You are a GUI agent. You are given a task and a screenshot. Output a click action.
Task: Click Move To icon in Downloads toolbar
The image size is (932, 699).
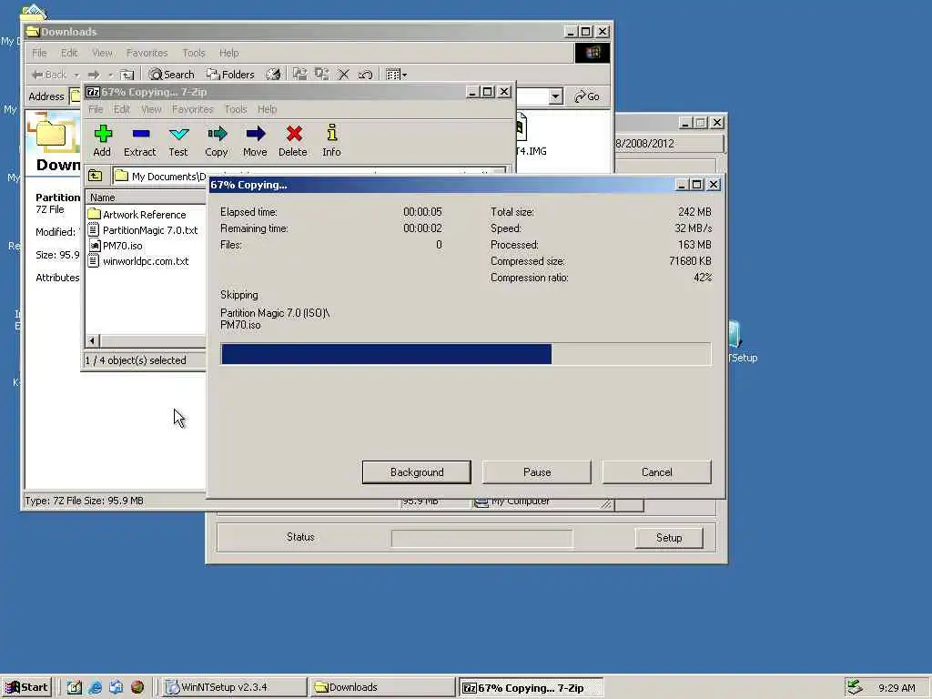[x=300, y=75]
